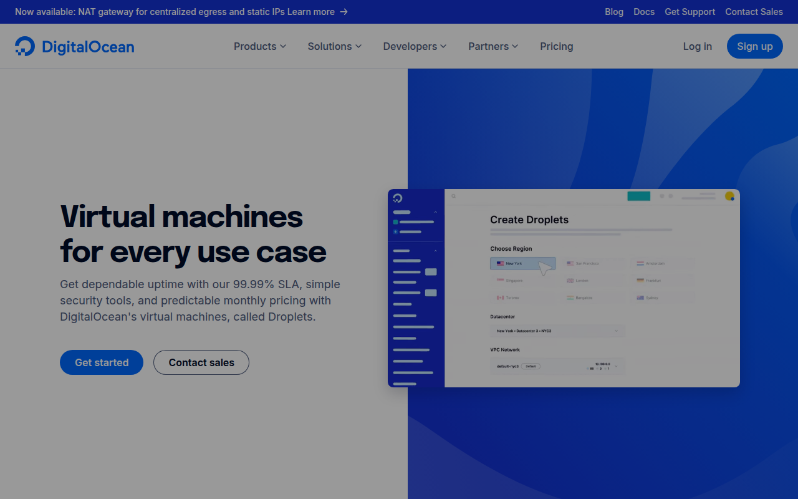This screenshot has width=798, height=499.
Task: Click the arrow icon in announcement banner
Action: click(344, 12)
